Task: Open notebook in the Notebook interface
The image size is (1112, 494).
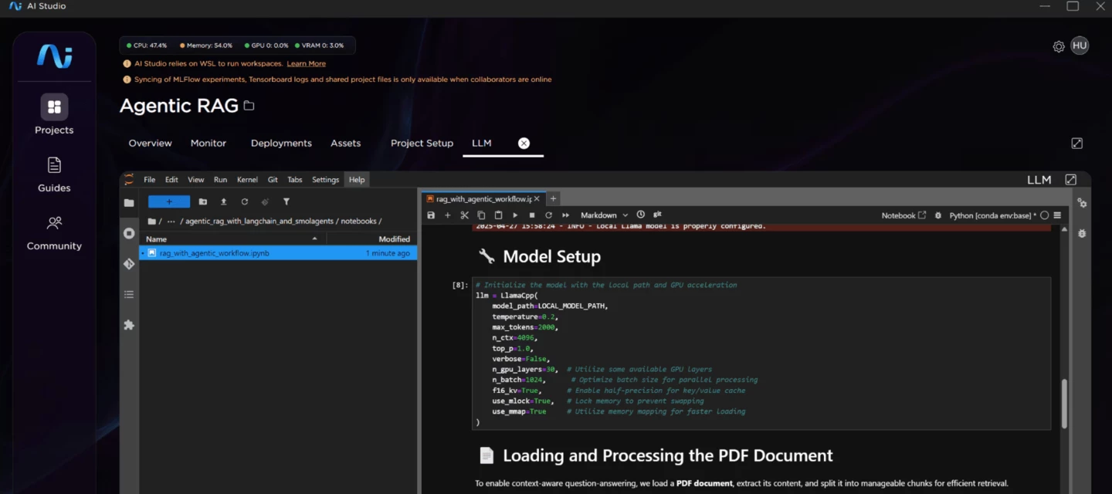Action: [903, 215]
